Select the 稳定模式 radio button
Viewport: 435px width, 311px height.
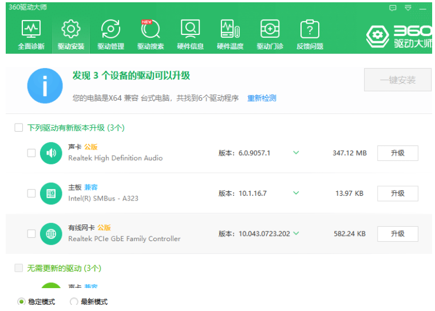pos(21,302)
